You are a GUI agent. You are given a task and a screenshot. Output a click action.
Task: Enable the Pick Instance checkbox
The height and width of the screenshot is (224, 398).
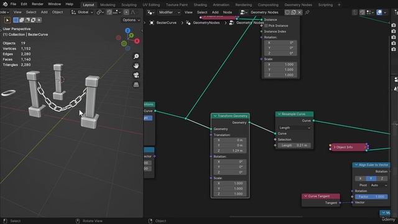(266, 26)
